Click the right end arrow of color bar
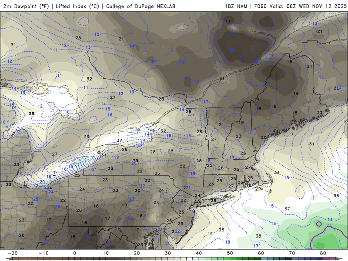348x261 pixels. tap(339, 259)
